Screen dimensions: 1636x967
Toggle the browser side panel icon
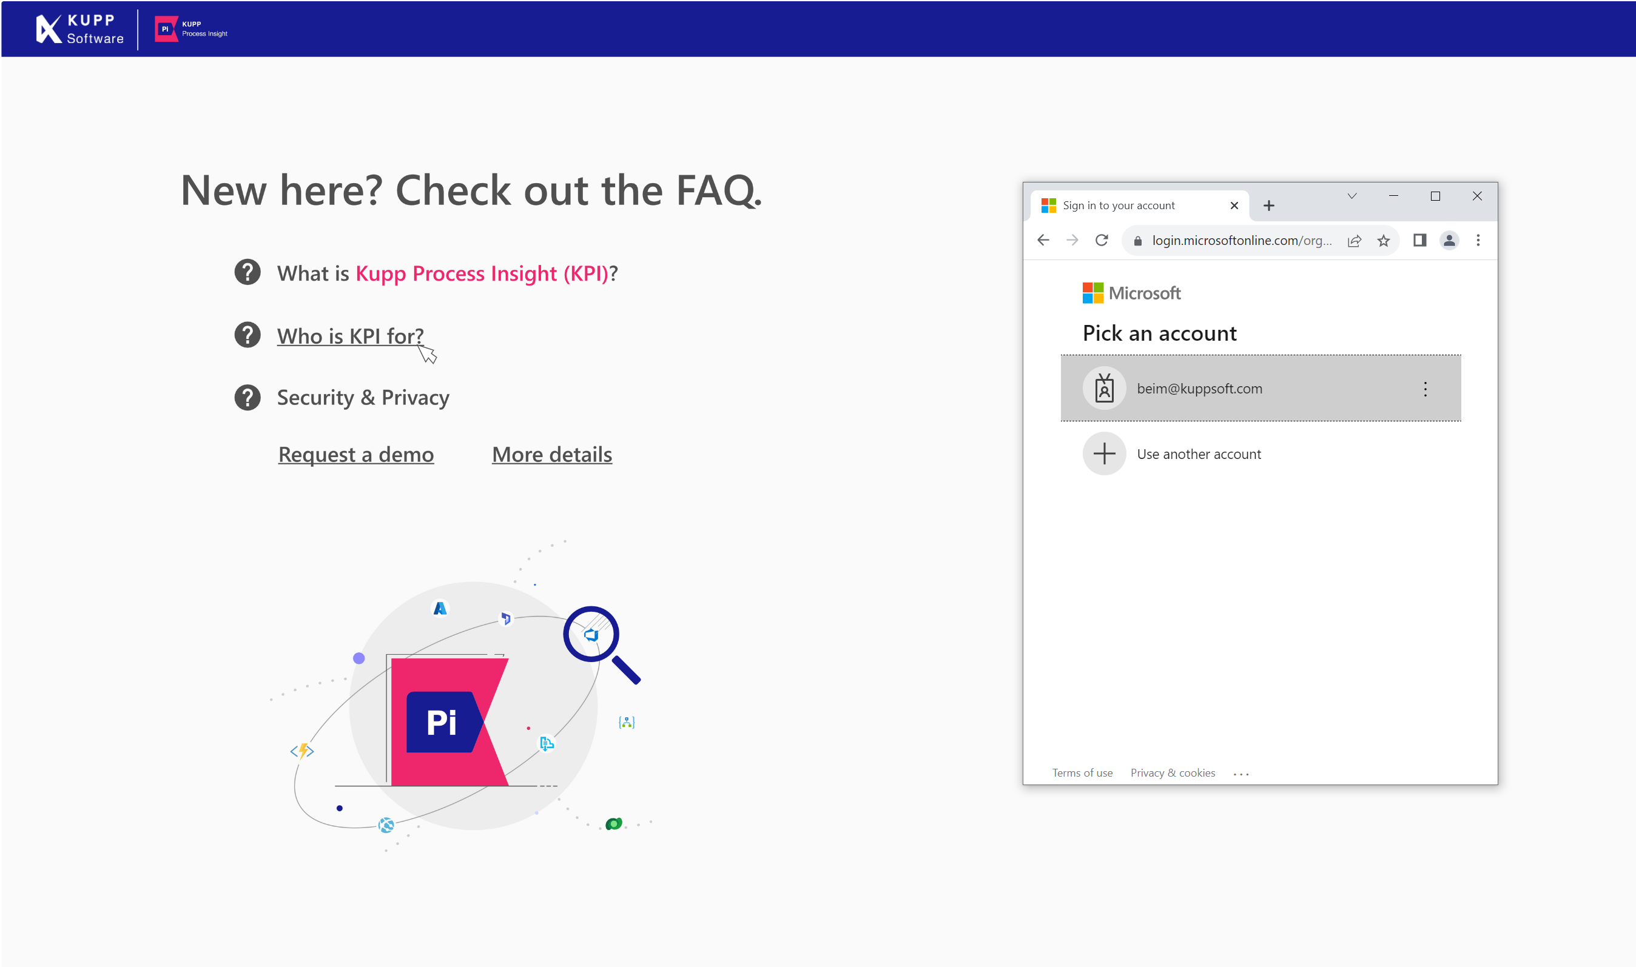(x=1419, y=241)
